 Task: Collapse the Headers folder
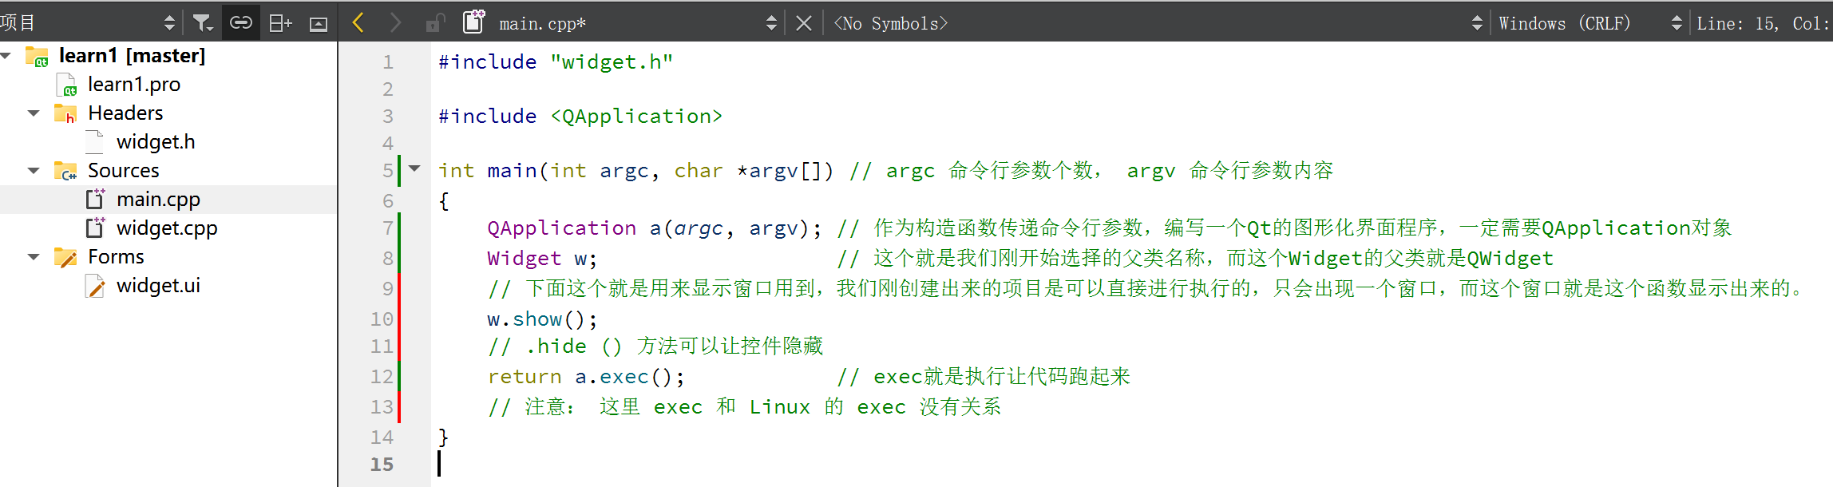(x=34, y=113)
